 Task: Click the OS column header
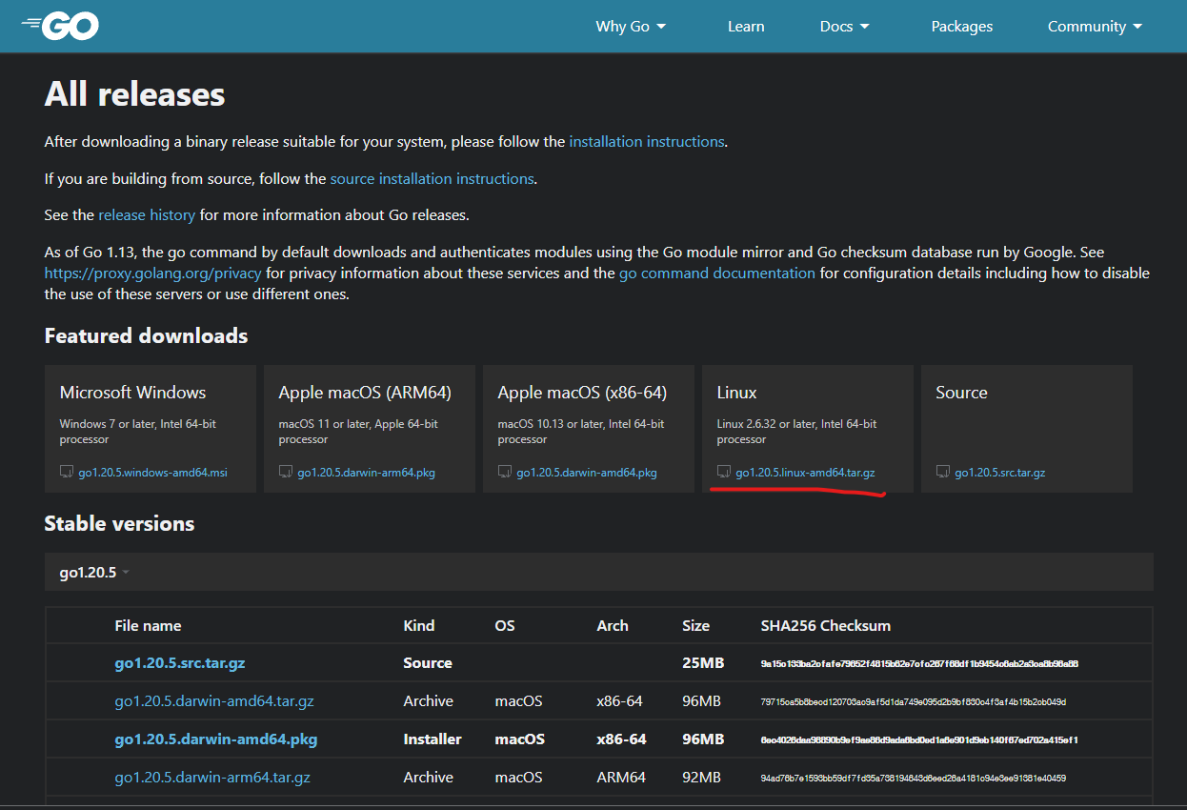coord(505,626)
